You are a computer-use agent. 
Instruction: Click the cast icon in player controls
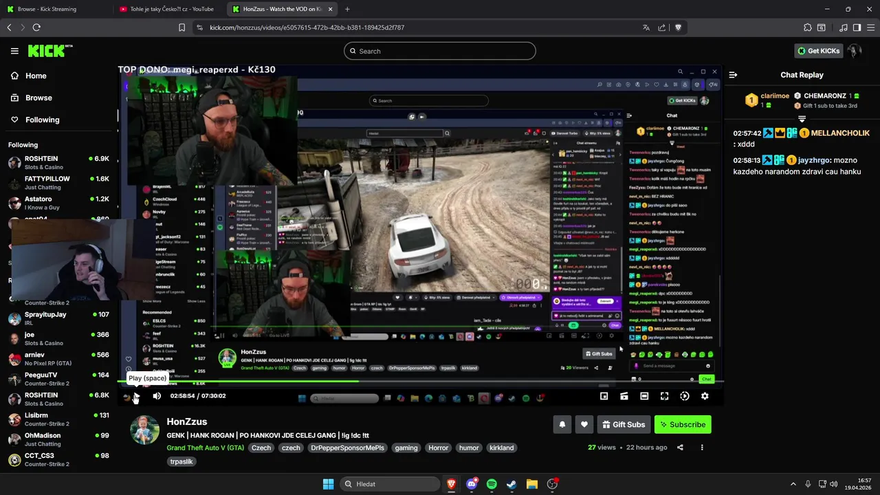tap(624, 396)
